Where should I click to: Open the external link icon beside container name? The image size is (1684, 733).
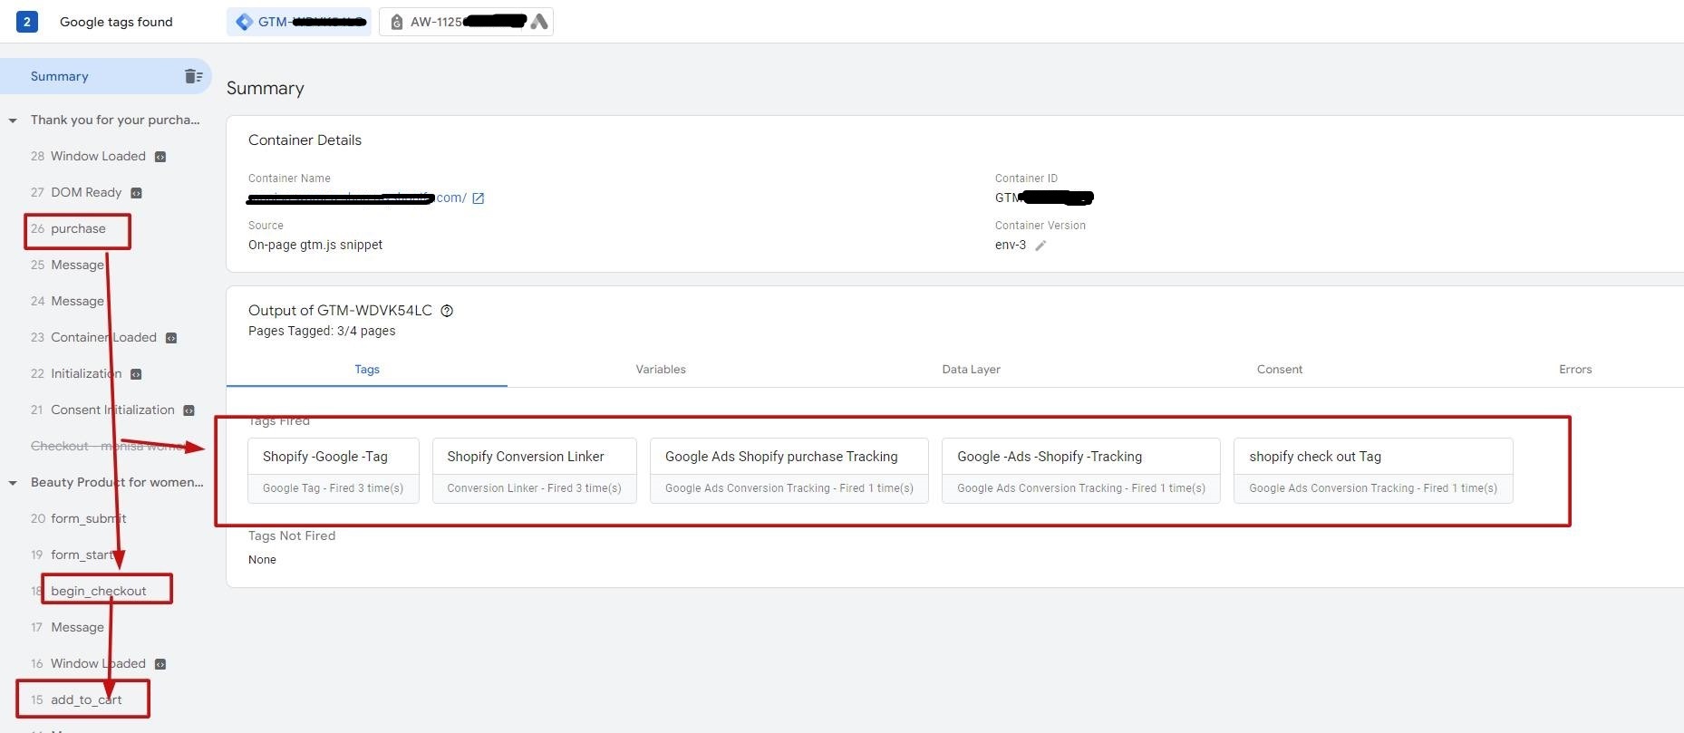point(479,198)
